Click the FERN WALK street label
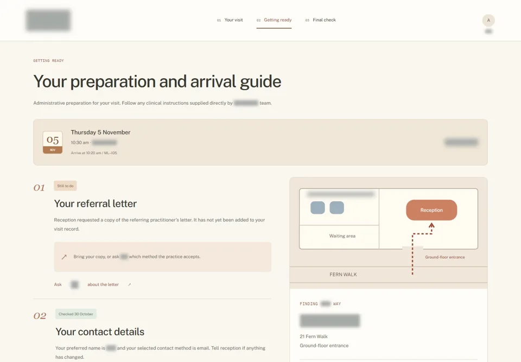 [x=343, y=275]
